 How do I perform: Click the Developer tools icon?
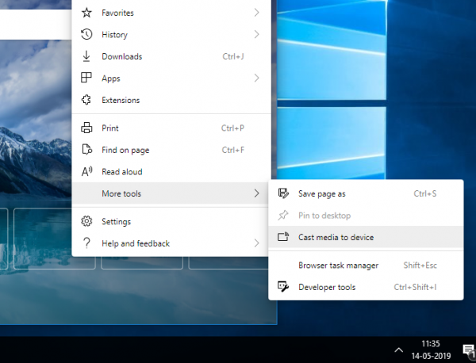283,287
